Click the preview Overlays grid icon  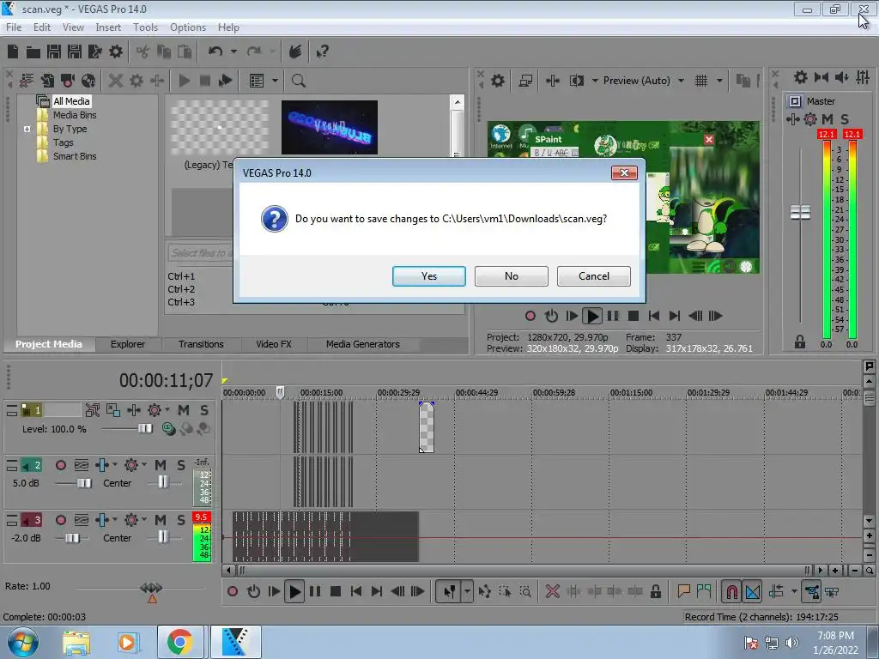[x=700, y=81]
